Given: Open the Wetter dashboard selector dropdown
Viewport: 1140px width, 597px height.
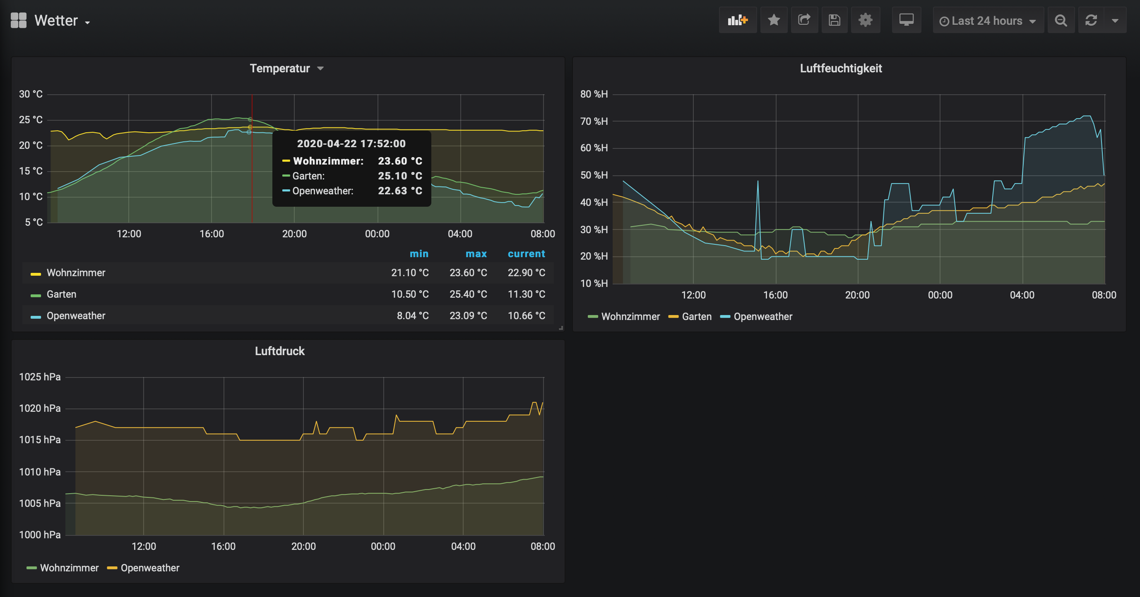Looking at the screenshot, I should point(62,21).
